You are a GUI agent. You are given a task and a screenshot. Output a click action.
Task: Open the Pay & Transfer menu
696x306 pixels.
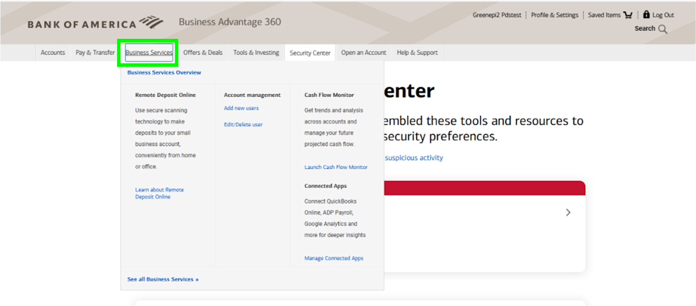(95, 53)
